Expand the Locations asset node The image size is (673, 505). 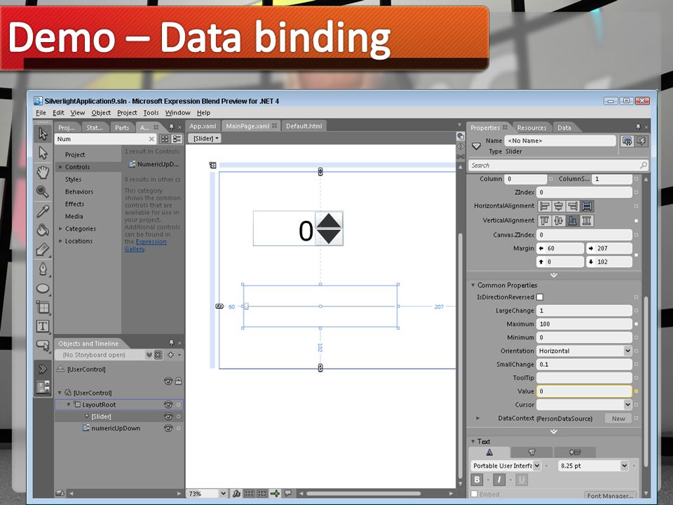pyautogui.click(x=60, y=241)
